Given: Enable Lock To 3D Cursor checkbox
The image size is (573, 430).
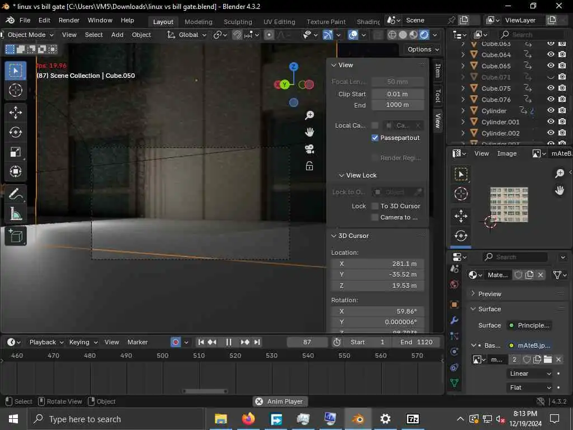Looking at the screenshot, I should click(375, 206).
